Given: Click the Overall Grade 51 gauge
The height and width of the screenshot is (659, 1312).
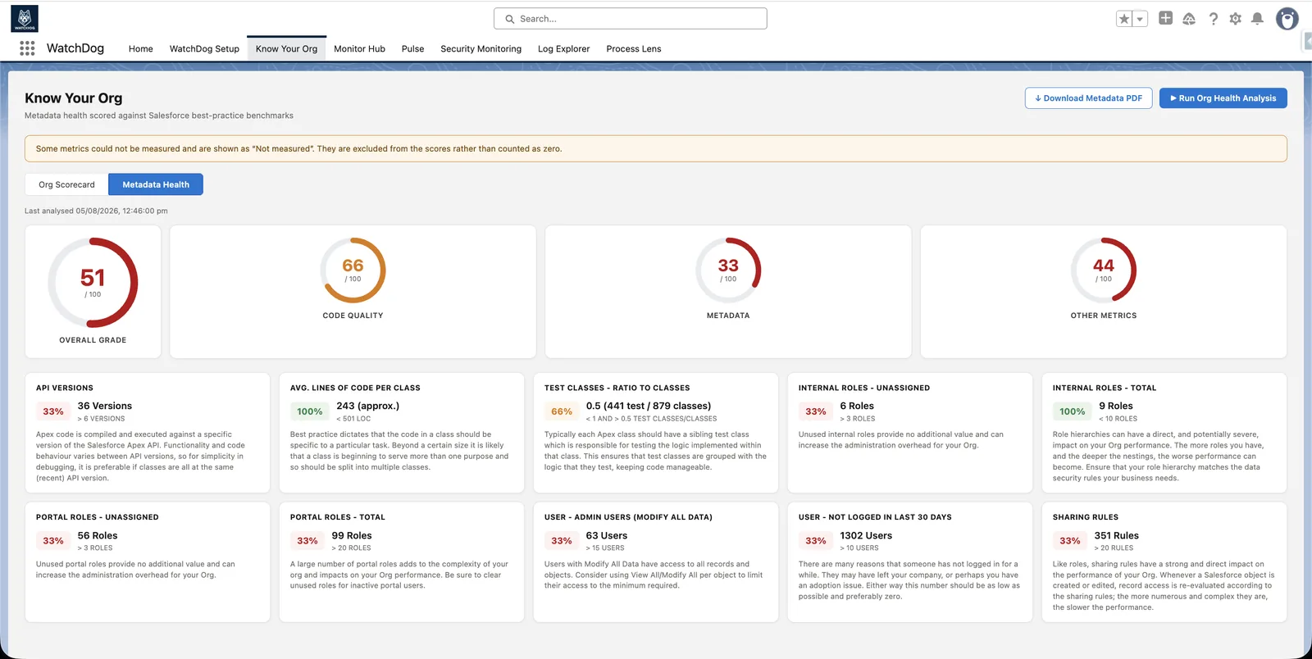Looking at the screenshot, I should 93,283.
